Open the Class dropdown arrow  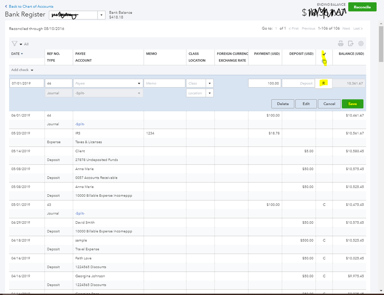[209, 83]
